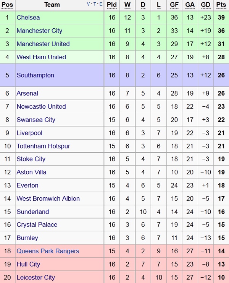Click the E (edit) link in header
Image resolution: width=229 pixels, height=283 pixels.
[x=101, y=4]
